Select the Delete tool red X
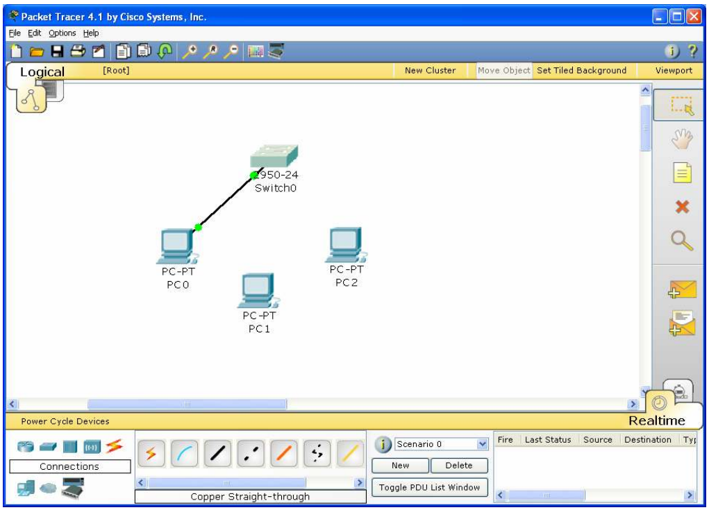Viewport: 709px width, 510px height. 681,207
